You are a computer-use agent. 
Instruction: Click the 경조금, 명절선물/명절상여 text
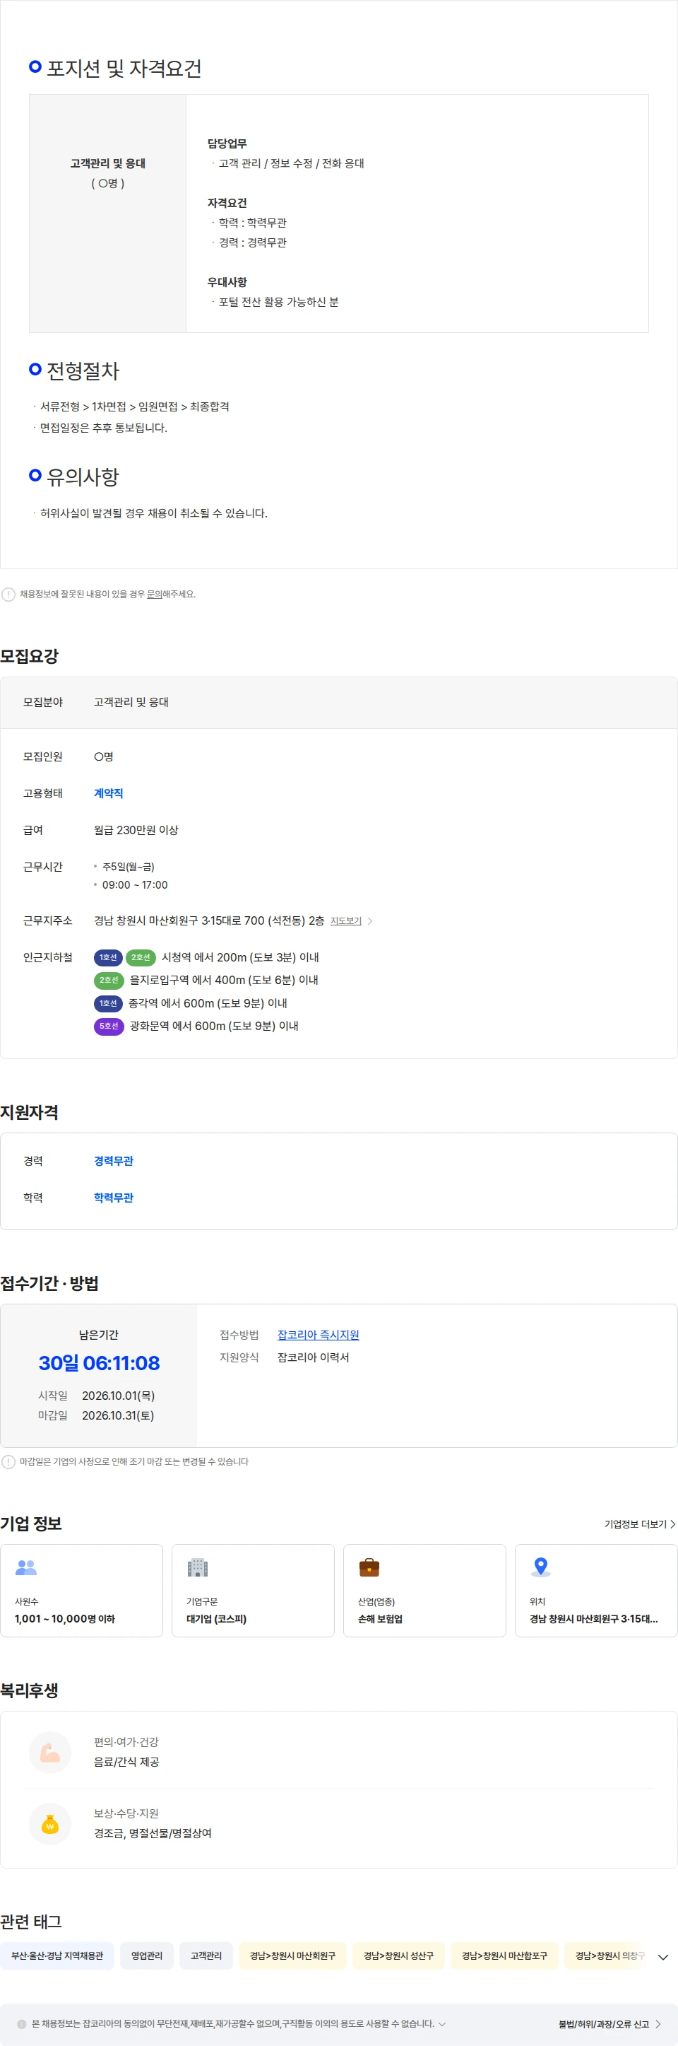pyautogui.click(x=153, y=1833)
